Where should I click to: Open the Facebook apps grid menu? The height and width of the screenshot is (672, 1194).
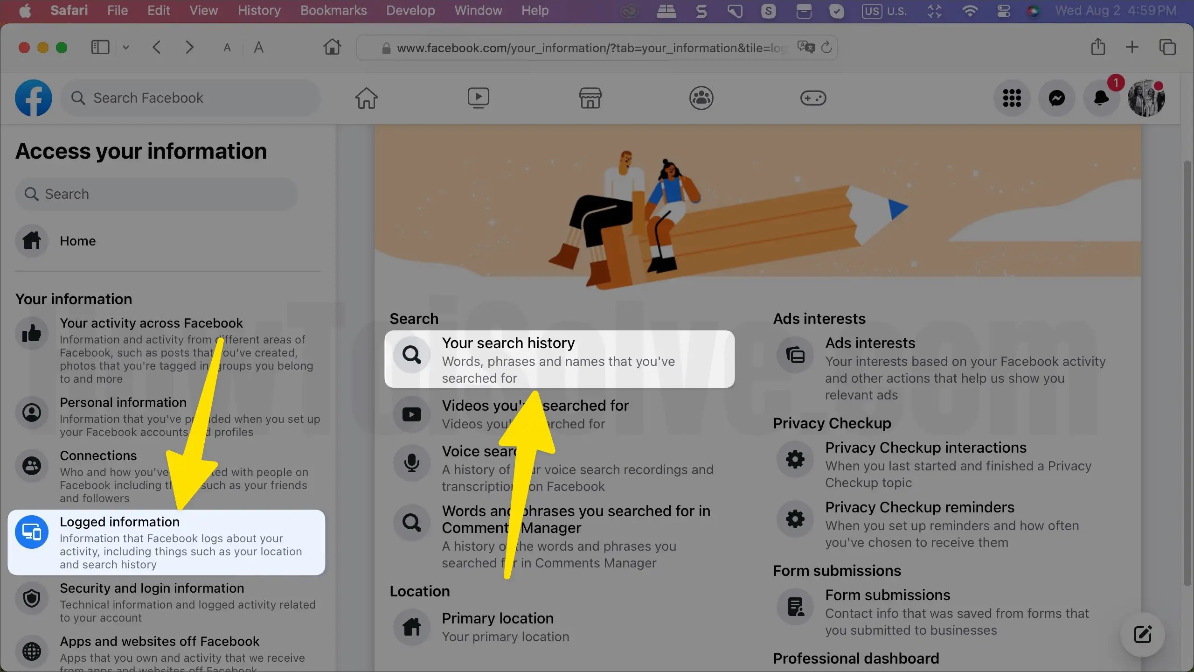[1012, 98]
